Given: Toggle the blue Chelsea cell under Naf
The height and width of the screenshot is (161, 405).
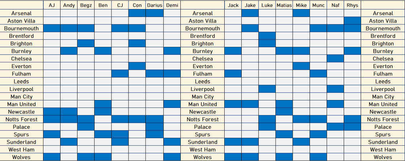Looking at the screenshot, I should click(335, 59).
